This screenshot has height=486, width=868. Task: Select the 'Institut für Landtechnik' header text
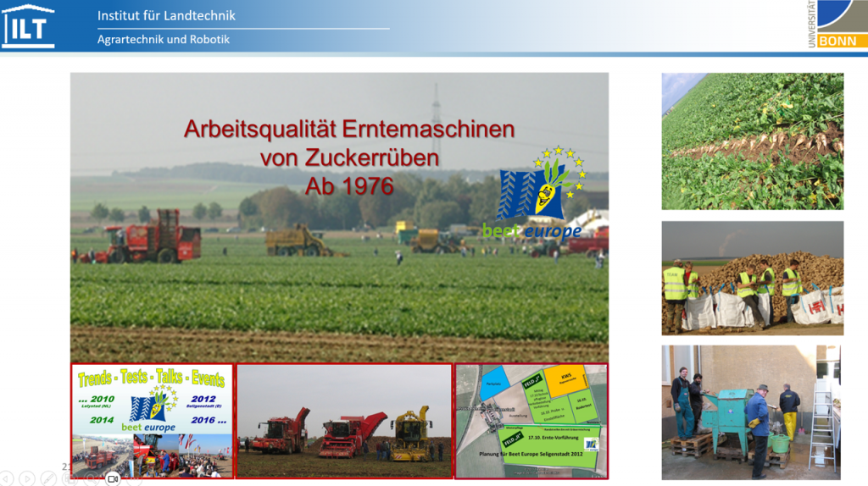coord(166,15)
